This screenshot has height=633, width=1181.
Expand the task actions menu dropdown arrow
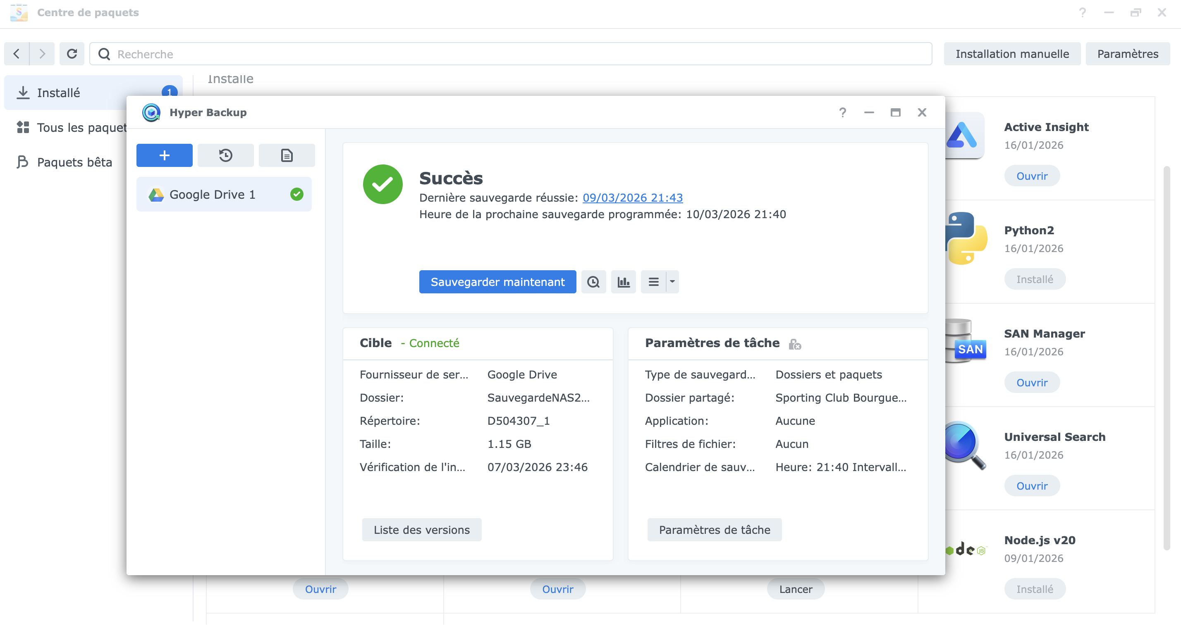click(x=672, y=282)
